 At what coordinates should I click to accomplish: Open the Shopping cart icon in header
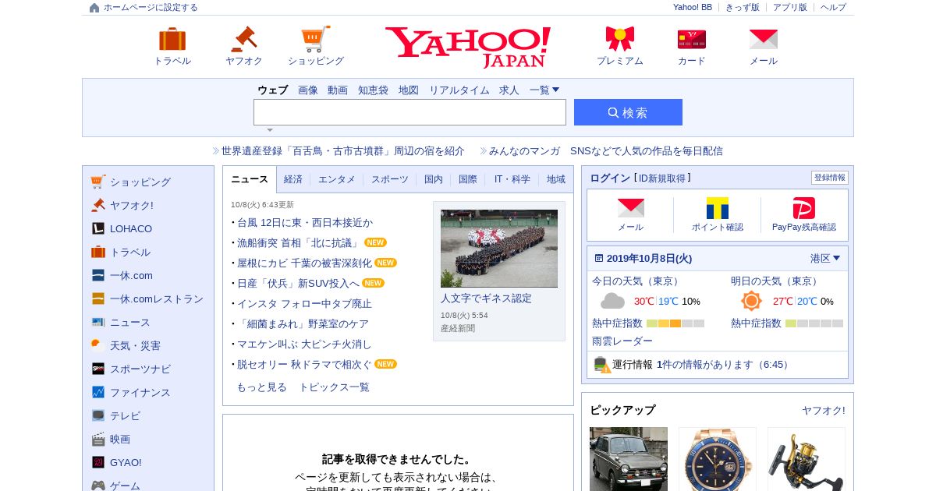pyautogui.click(x=316, y=39)
